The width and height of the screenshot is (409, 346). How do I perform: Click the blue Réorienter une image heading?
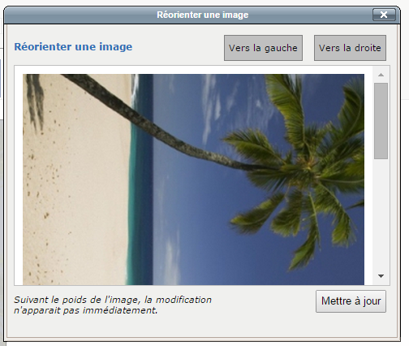pyautogui.click(x=73, y=46)
